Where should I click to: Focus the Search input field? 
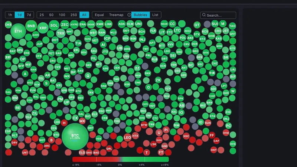pos(218,15)
